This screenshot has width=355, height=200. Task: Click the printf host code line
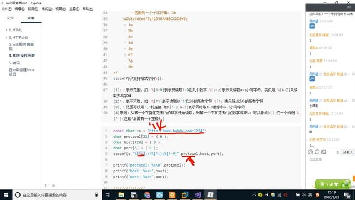click(x=141, y=171)
